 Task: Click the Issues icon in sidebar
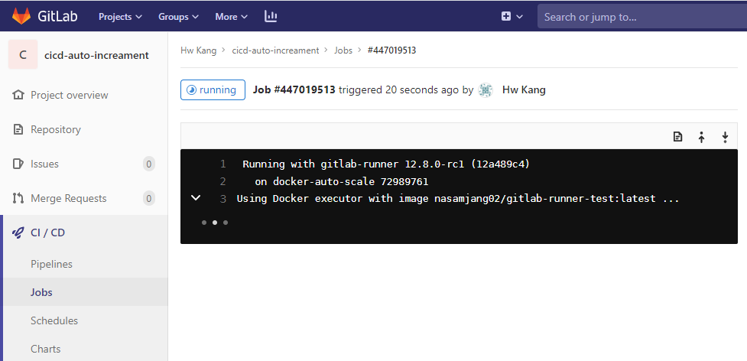(18, 164)
